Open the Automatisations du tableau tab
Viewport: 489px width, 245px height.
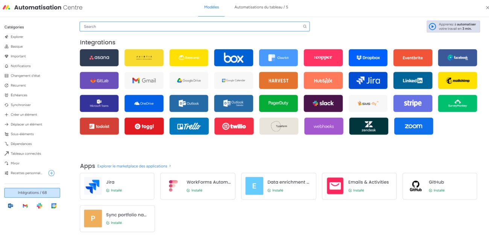[x=261, y=7]
